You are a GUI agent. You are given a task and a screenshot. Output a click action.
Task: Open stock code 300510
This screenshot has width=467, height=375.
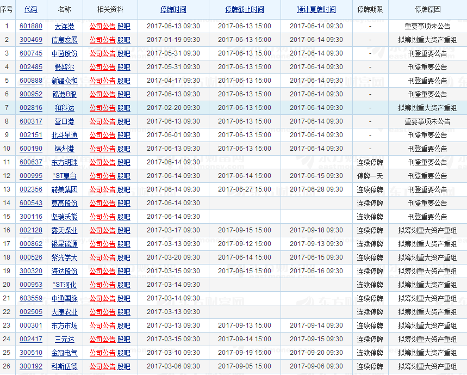[x=31, y=353]
